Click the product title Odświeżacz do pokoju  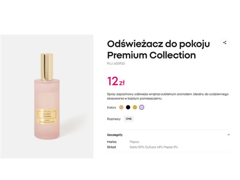[158, 44]
